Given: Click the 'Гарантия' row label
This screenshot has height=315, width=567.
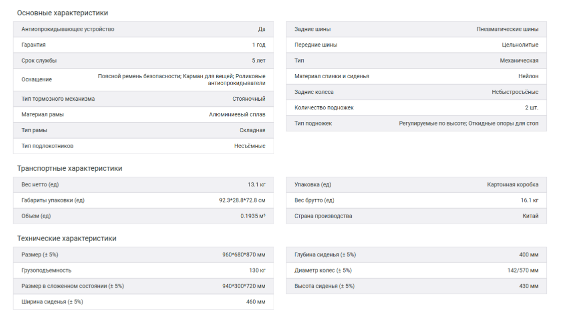Looking at the screenshot, I should point(33,45).
